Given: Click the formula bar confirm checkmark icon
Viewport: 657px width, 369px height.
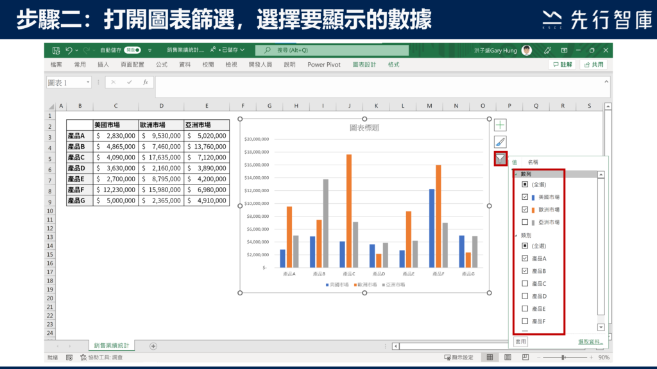Looking at the screenshot, I should (x=129, y=83).
